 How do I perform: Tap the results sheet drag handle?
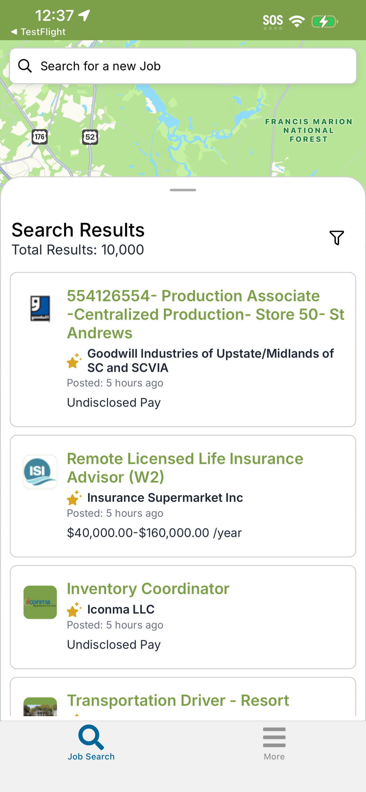(183, 190)
